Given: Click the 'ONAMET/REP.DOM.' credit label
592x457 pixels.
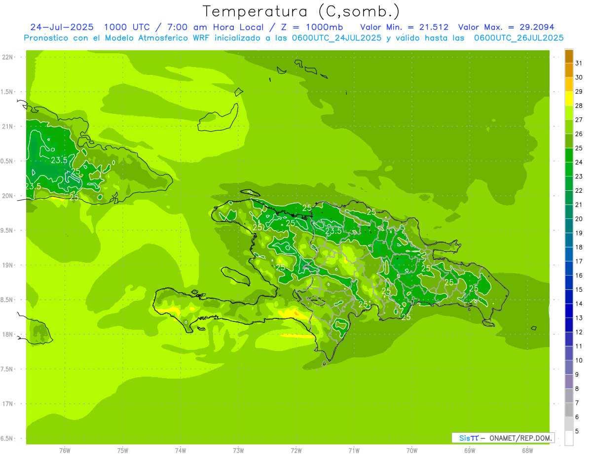Looking at the screenshot, I should (521, 438).
